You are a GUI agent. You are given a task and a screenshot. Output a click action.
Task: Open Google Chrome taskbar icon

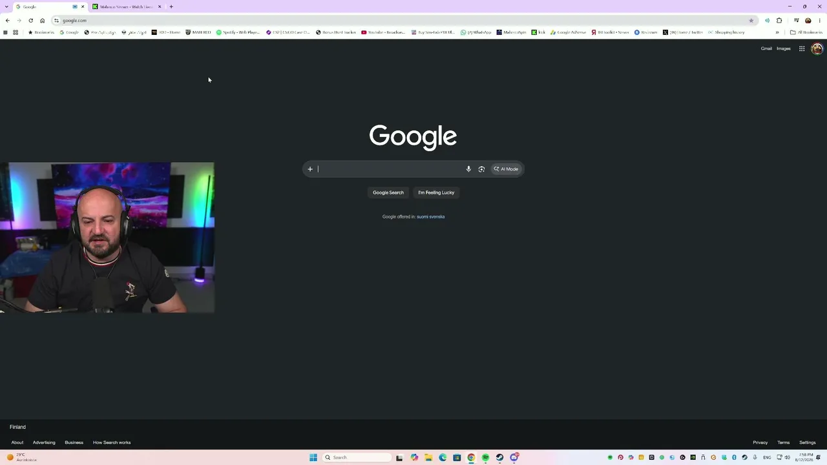click(x=471, y=457)
